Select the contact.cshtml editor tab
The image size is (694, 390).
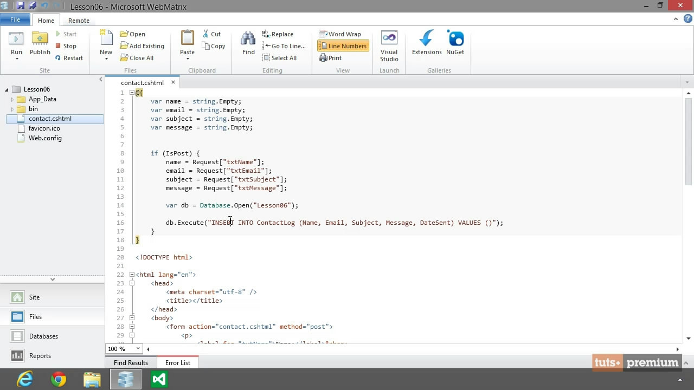(142, 83)
